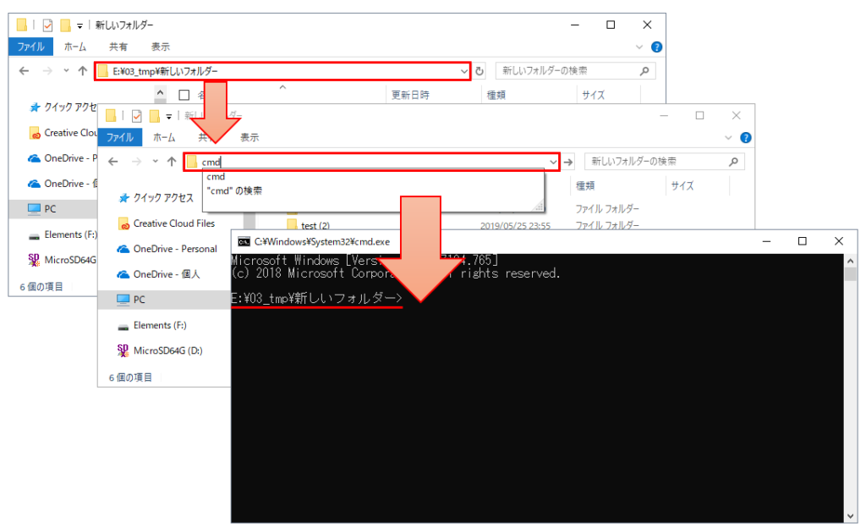Click the forward arrow in the back Explorer window
Viewport: 866px width, 529px height.
tap(47, 71)
